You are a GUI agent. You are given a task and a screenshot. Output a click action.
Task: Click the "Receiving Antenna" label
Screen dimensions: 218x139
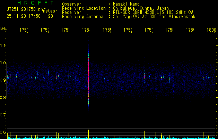coord(82,17)
